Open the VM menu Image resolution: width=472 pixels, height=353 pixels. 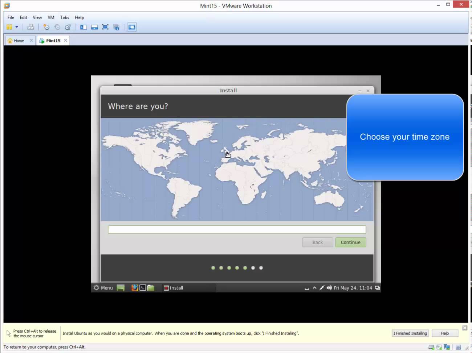(x=51, y=17)
